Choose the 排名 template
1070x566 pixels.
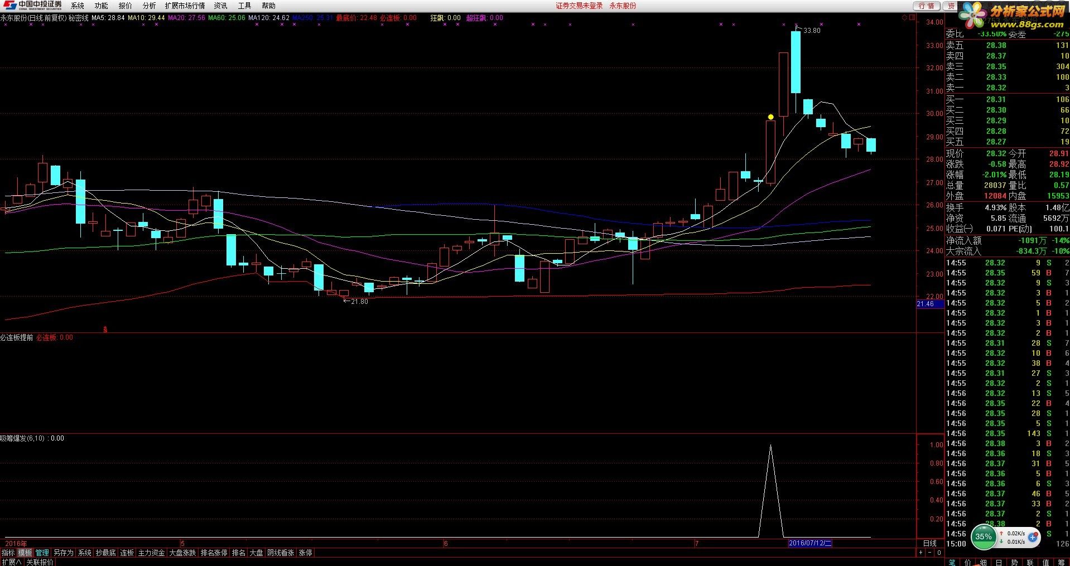tap(238, 553)
